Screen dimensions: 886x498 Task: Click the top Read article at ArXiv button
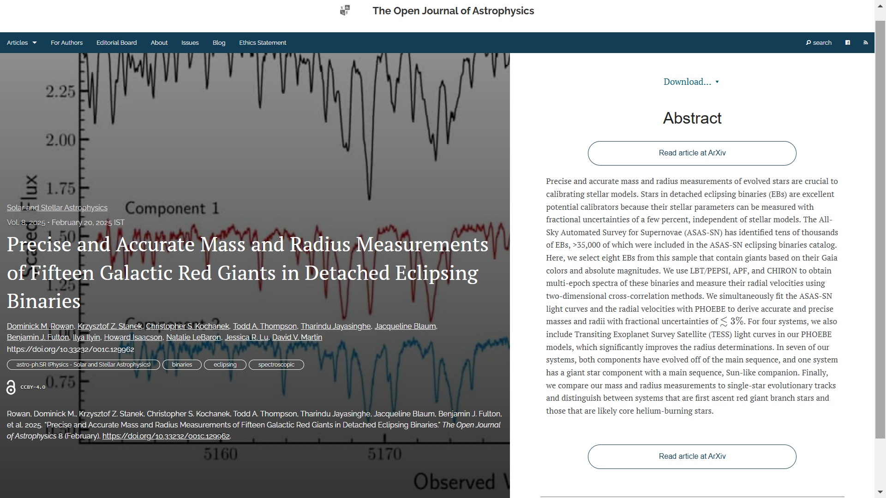point(692,153)
